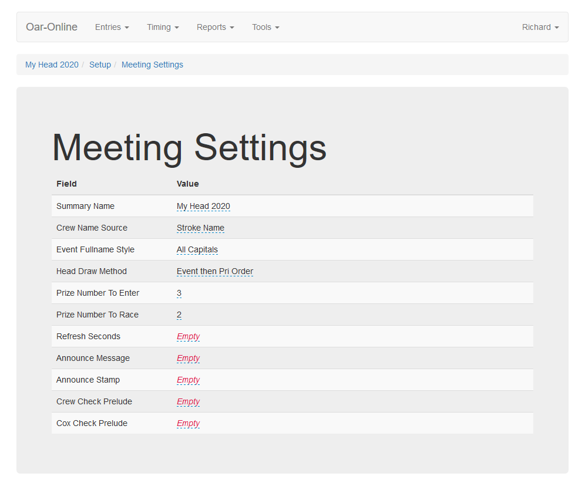This screenshot has height=490, width=585.
Task: Set the empty Refresh Seconds value
Action: 188,336
